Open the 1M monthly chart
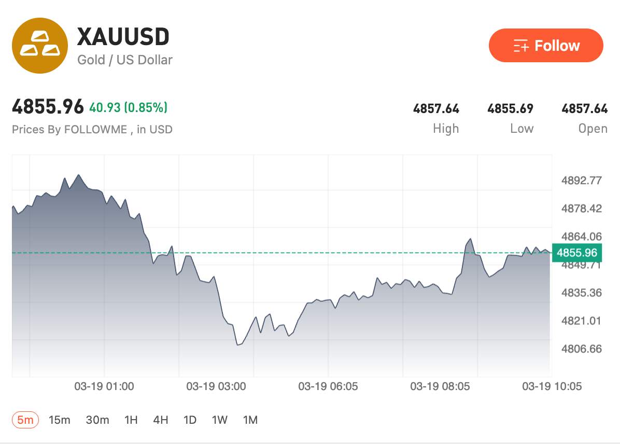This screenshot has width=620, height=444. pos(250,420)
